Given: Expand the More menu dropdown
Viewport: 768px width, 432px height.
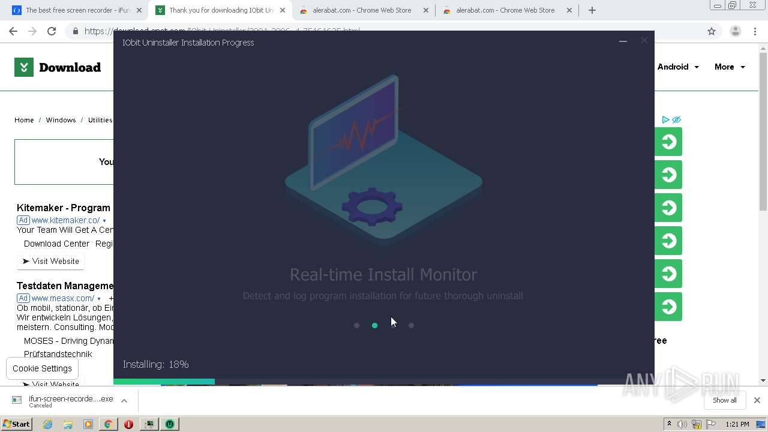Looking at the screenshot, I should (x=730, y=67).
